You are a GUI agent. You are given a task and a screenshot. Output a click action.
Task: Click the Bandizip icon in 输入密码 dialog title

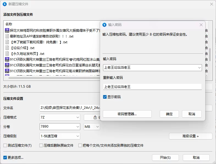pos(104,25)
